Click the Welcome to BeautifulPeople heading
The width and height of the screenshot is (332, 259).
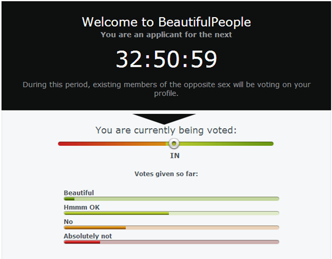[x=166, y=22]
